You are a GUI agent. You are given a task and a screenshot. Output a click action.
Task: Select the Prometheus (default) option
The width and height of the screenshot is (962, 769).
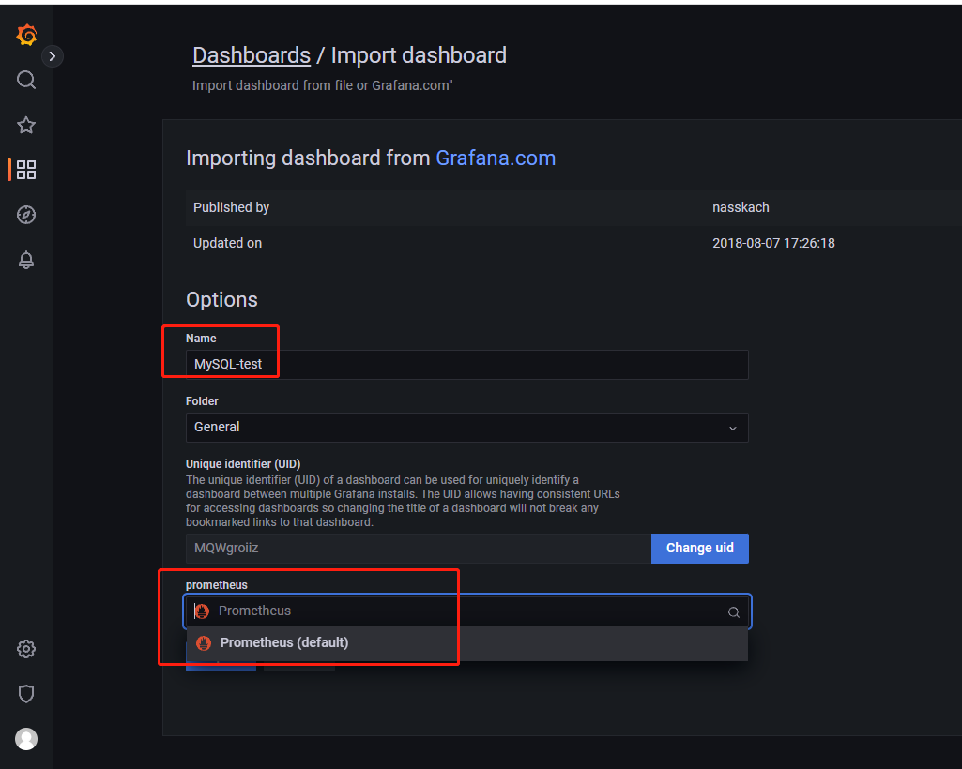[466, 642]
